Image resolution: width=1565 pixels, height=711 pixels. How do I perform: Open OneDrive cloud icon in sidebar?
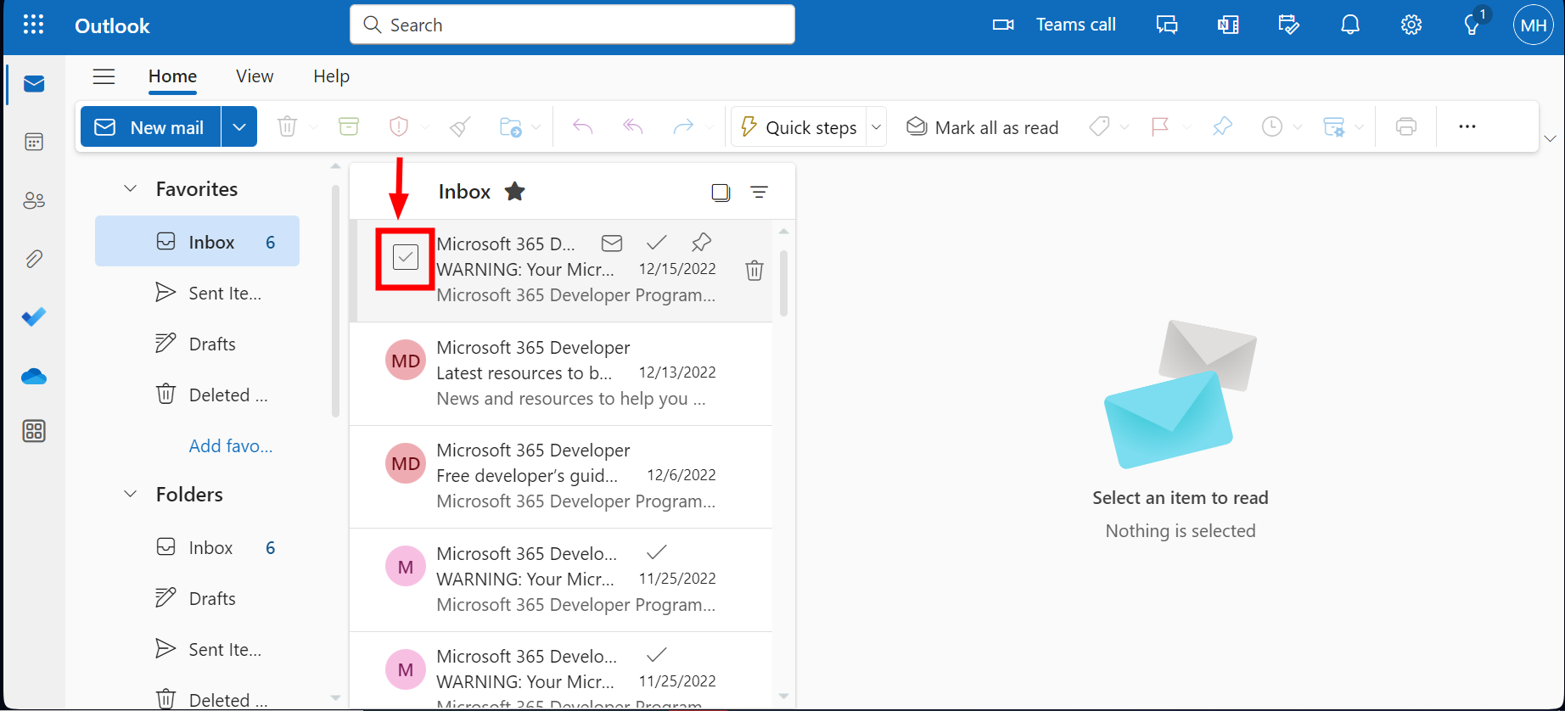(x=34, y=376)
